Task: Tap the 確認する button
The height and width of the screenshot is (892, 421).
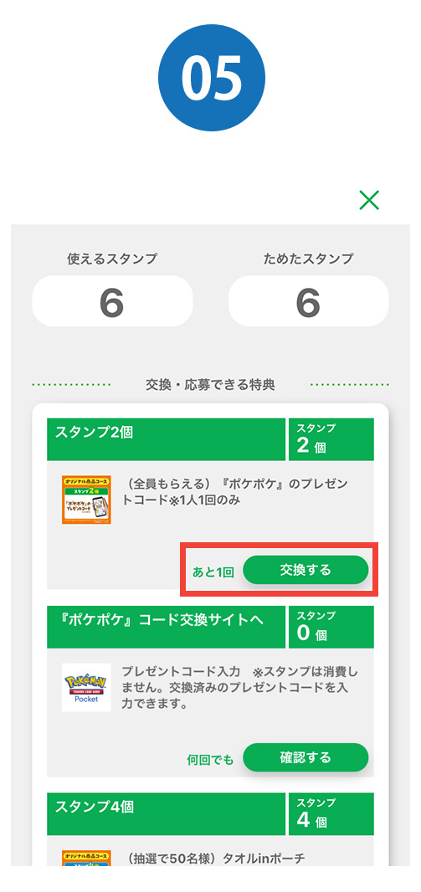Action: [305, 757]
